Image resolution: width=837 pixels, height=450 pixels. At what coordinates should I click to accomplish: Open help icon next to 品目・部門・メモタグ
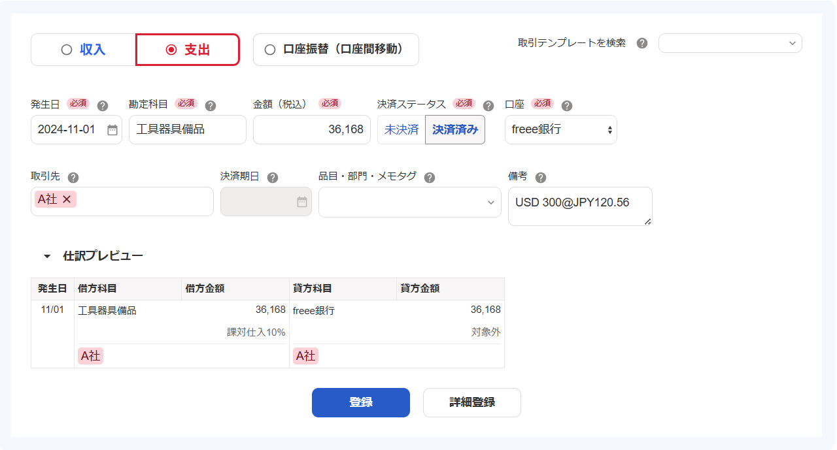click(429, 178)
